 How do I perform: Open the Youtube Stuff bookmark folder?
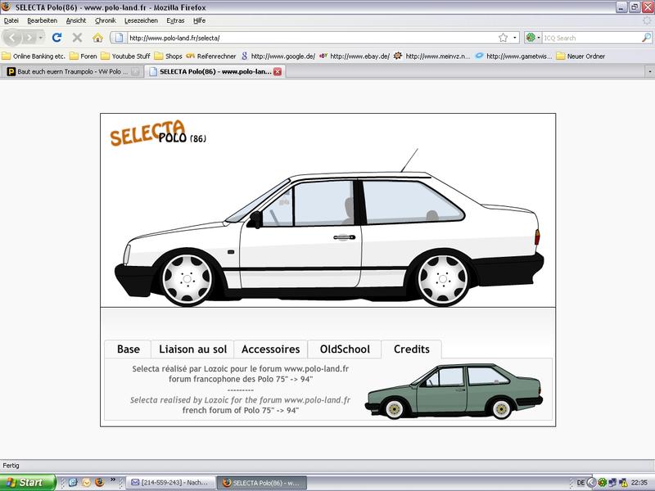[125, 56]
